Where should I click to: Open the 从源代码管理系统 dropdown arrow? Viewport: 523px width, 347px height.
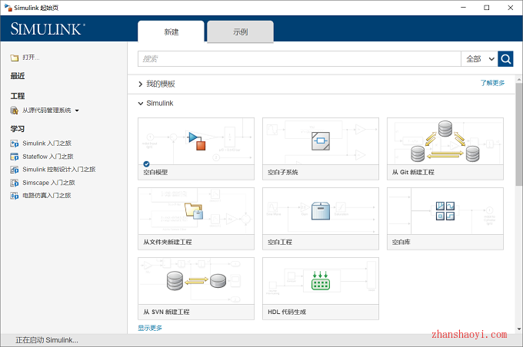[77, 111]
